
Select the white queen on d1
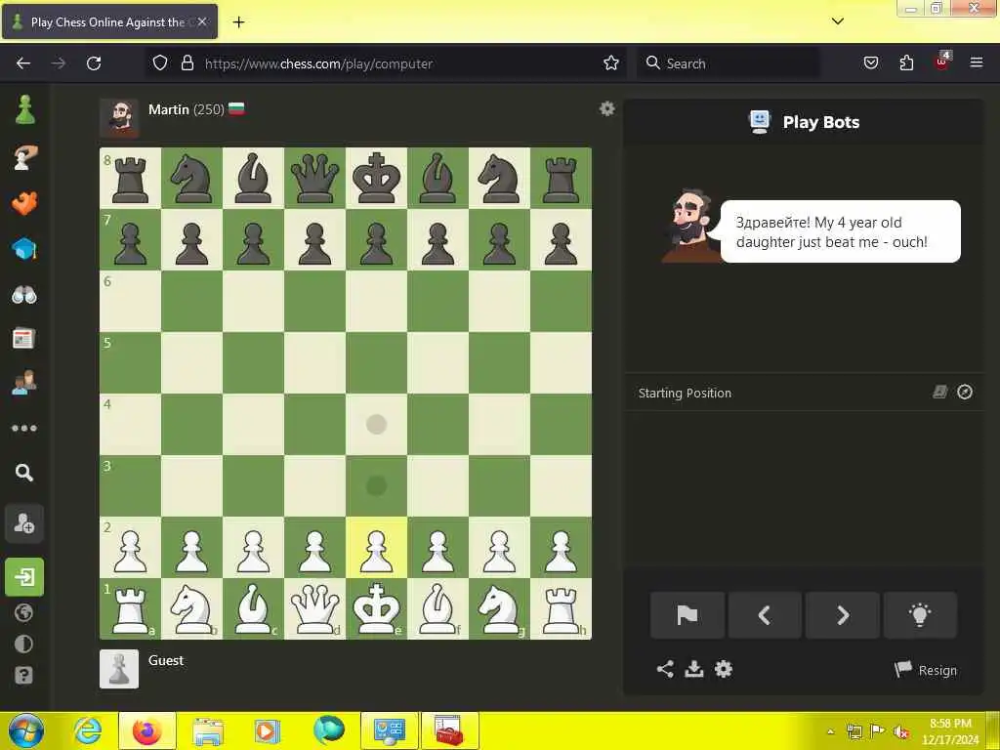coord(314,609)
